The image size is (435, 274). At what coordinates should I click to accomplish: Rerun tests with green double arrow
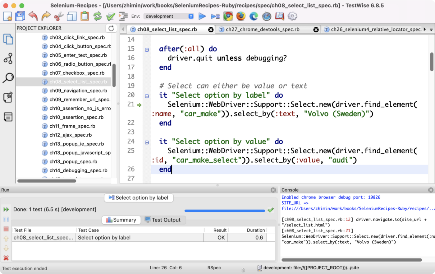point(6,210)
